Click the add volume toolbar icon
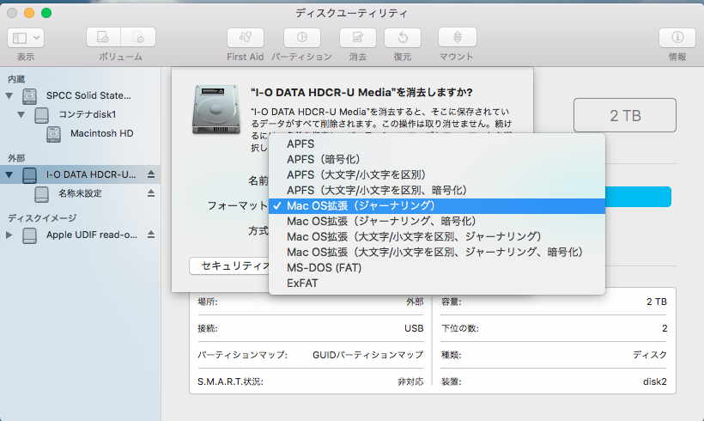704x421 pixels. coord(104,37)
